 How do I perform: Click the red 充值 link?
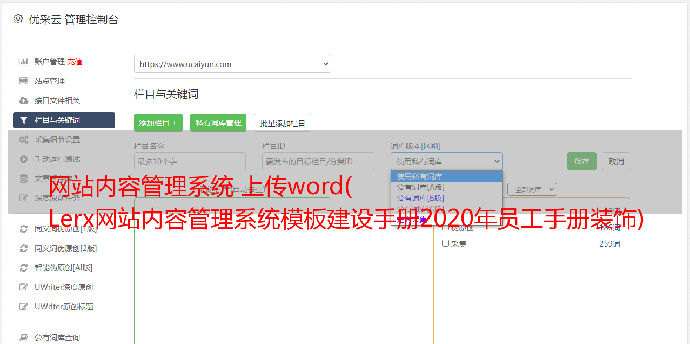[x=75, y=62]
